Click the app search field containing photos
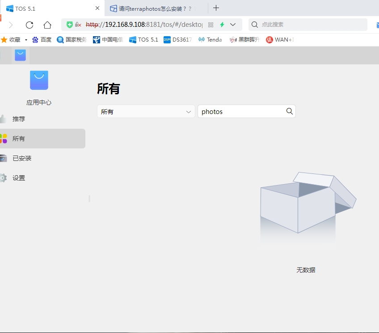 coord(247,111)
